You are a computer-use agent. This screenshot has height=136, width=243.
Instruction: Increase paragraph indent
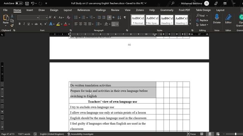point(104,17)
